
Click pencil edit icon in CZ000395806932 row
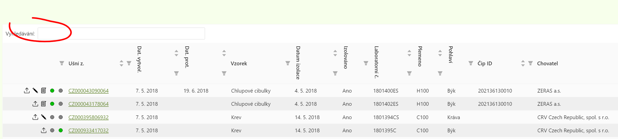[x=44, y=117]
